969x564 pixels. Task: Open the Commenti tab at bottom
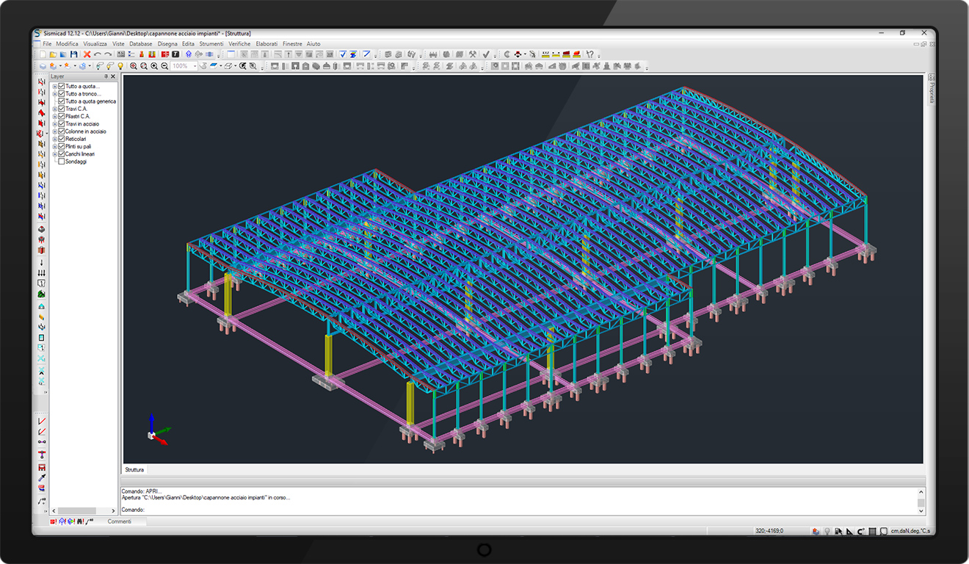pyautogui.click(x=120, y=521)
